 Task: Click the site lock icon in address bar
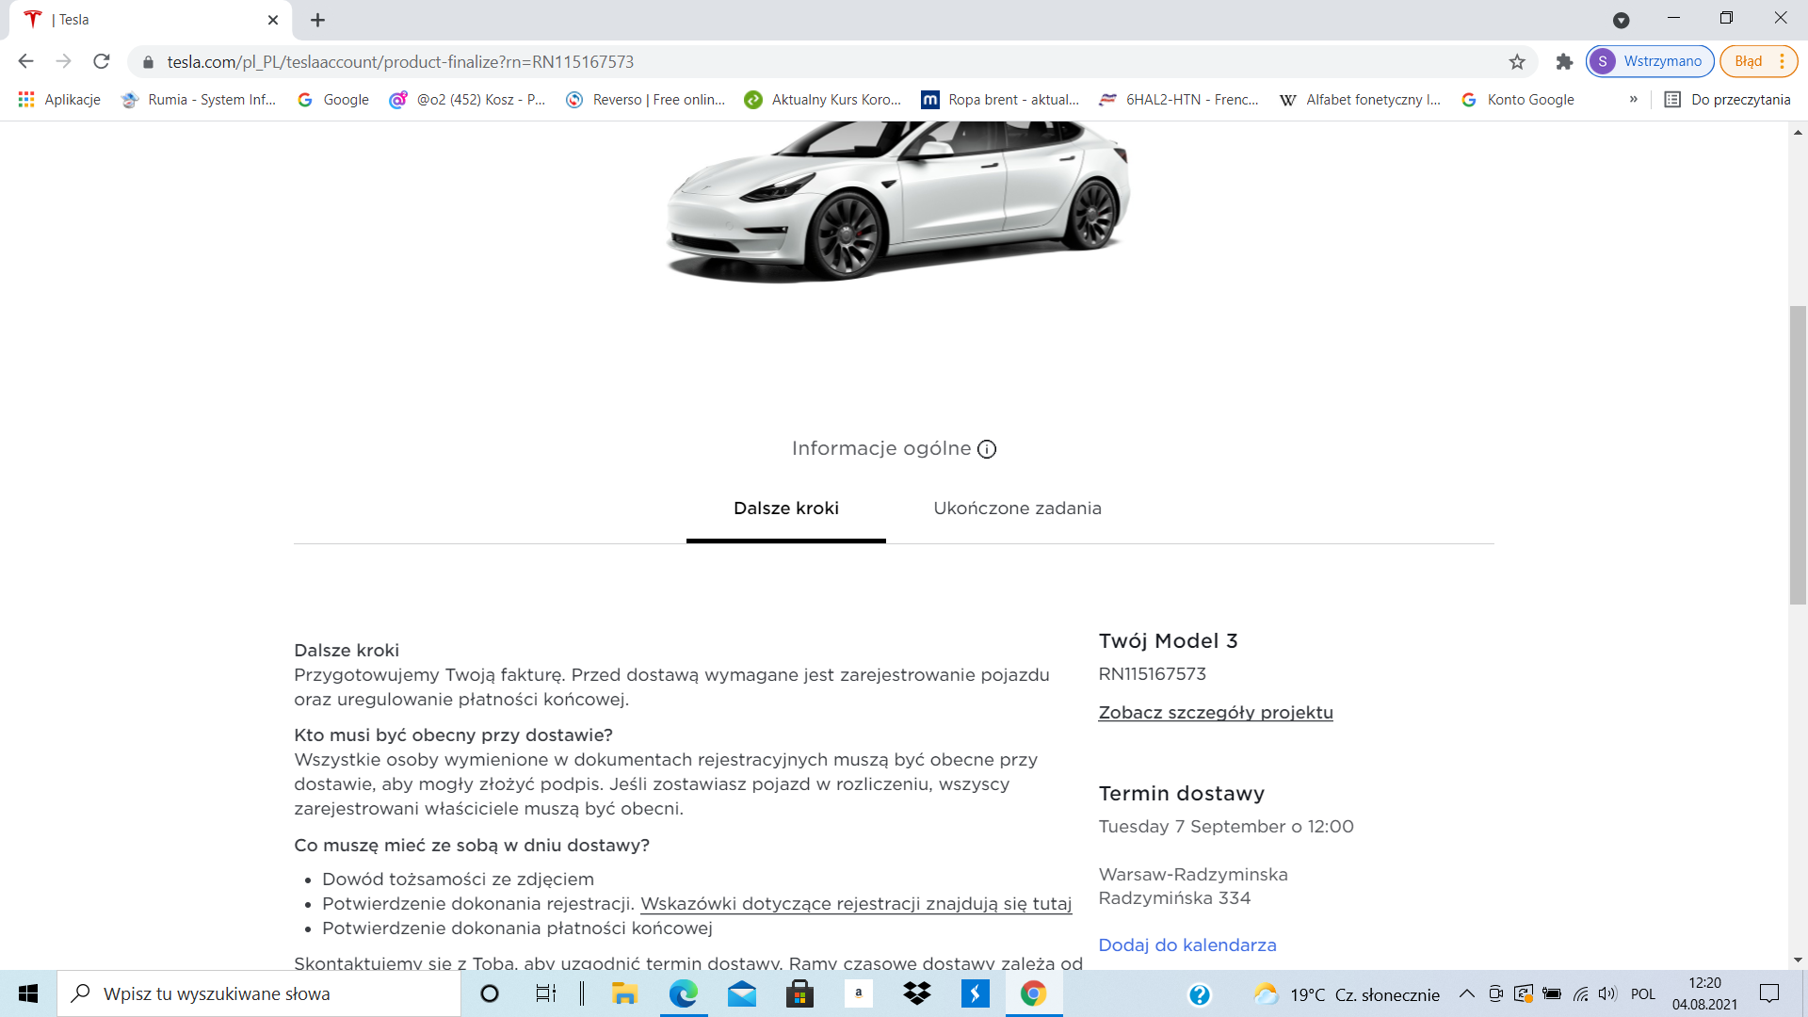pos(148,62)
